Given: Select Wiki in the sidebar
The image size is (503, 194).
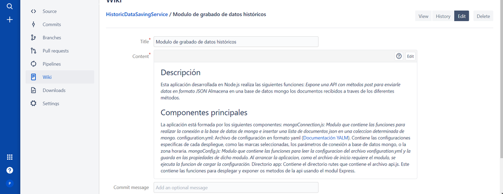Looking at the screenshot, I should coord(59,77).
